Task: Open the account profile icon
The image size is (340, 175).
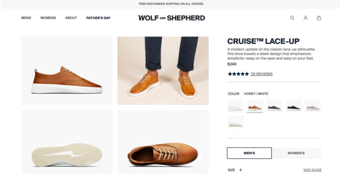Action: pos(305,18)
